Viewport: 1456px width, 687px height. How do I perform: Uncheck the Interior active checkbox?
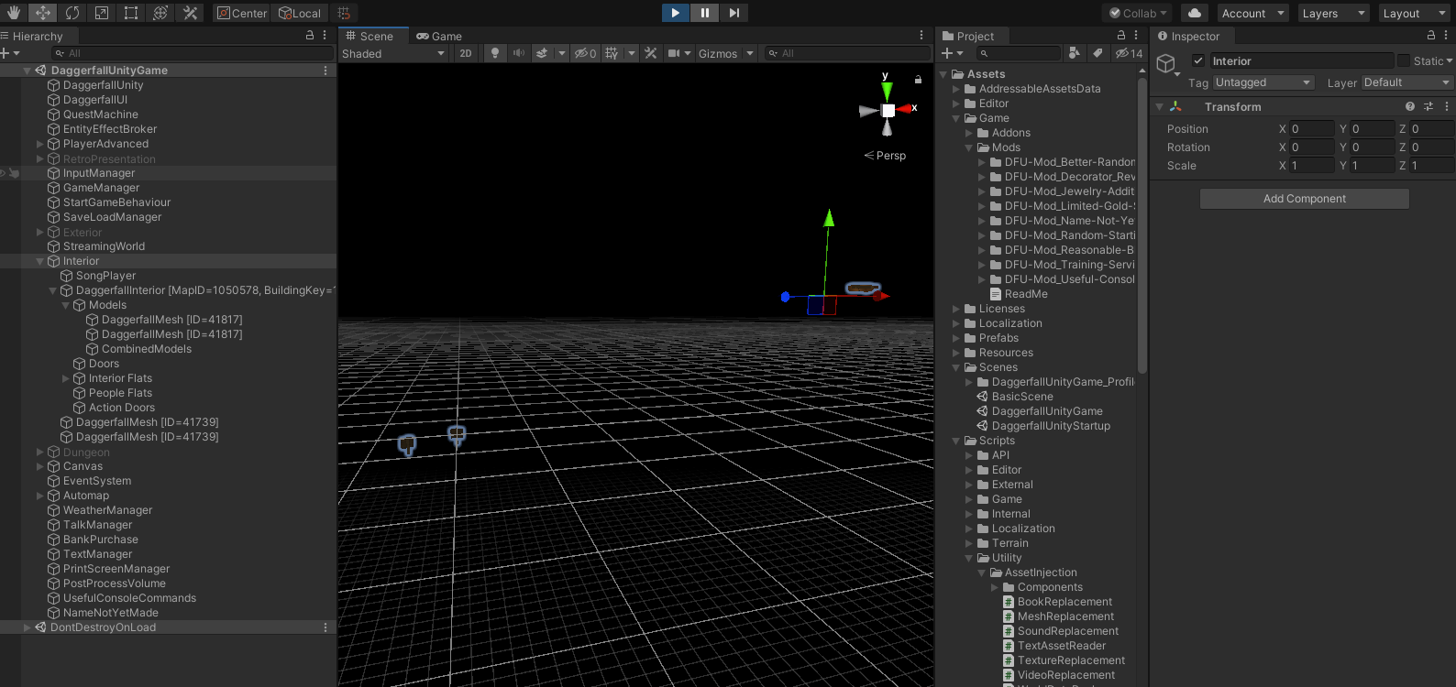1197,60
